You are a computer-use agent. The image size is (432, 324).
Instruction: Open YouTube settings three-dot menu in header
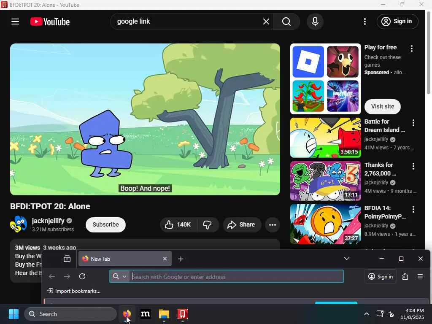[x=365, y=22]
